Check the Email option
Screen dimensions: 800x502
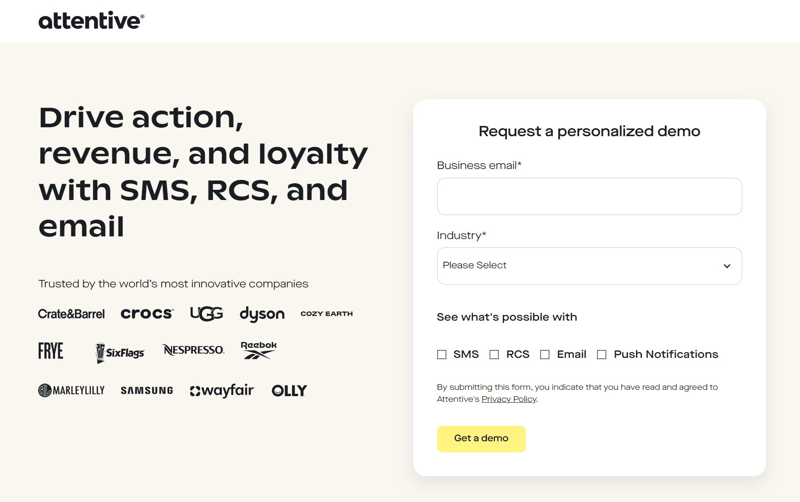coord(545,354)
